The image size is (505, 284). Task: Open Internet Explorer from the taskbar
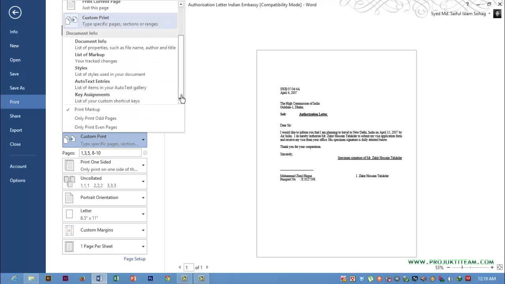[x=14, y=278]
